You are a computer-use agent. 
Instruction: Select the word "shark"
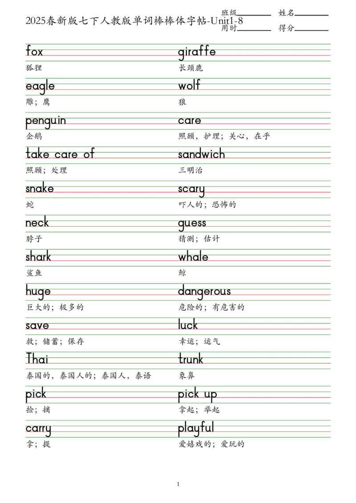pos(38,257)
